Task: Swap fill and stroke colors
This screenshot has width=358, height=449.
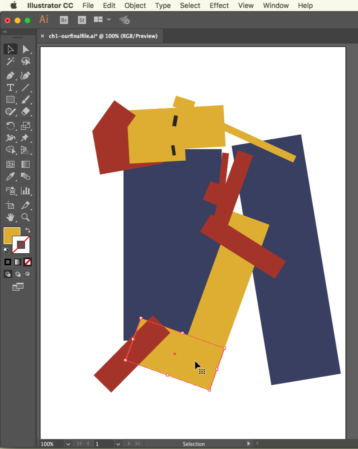Action: 28,230
